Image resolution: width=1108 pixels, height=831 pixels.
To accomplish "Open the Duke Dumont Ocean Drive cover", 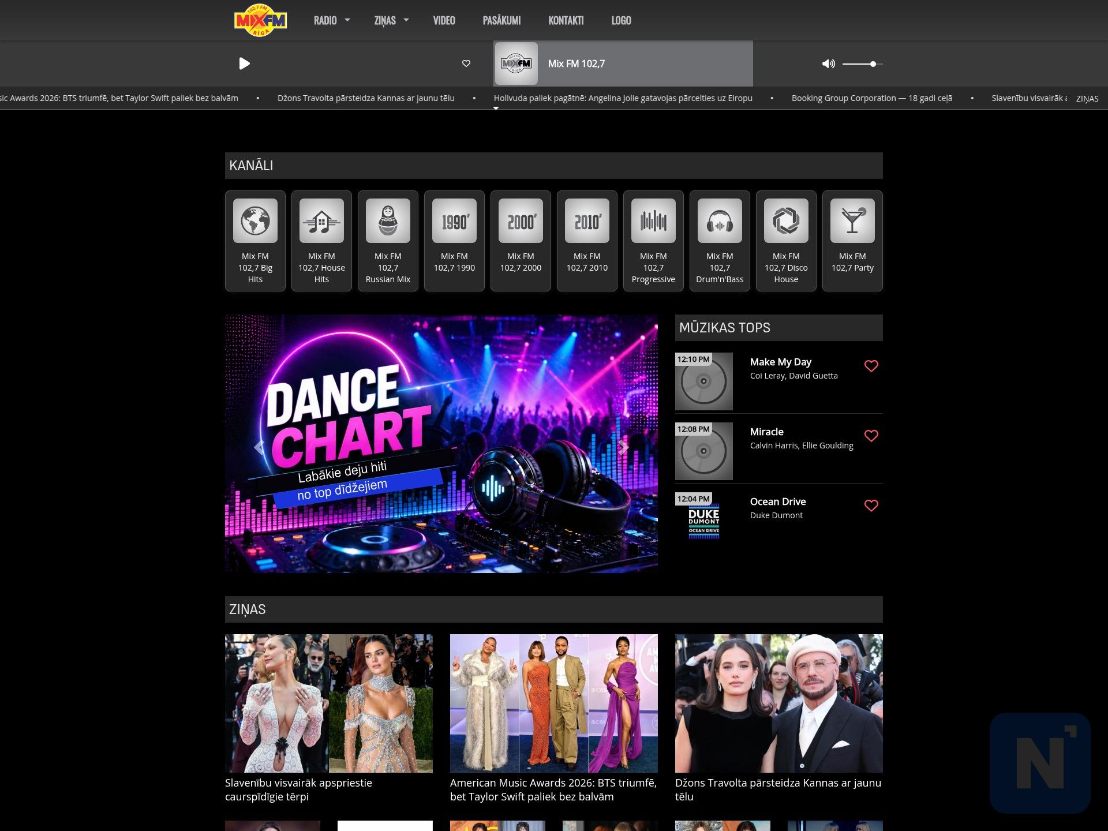I will click(x=704, y=521).
